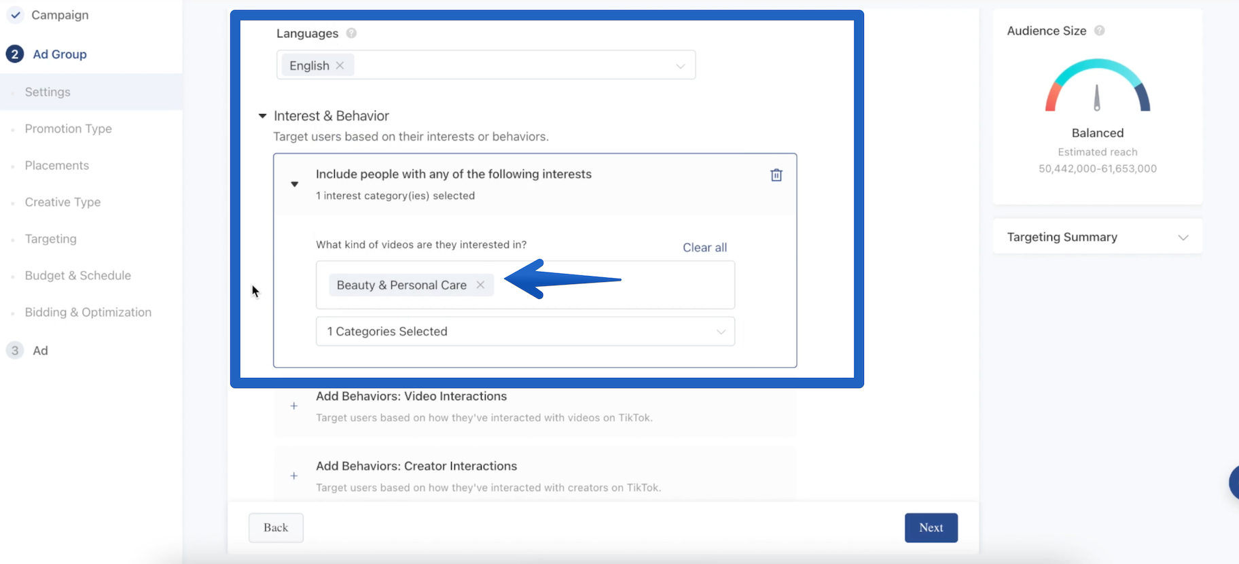Click plus icon for Creator Interactions

pyautogui.click(x=293, y=476)
